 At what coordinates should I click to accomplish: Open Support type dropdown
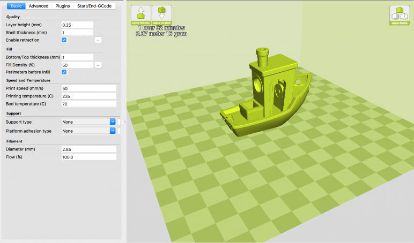tap(88, 122)
